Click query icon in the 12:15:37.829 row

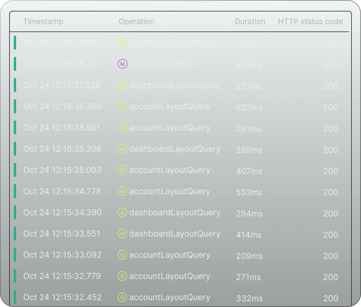(122, 85)
